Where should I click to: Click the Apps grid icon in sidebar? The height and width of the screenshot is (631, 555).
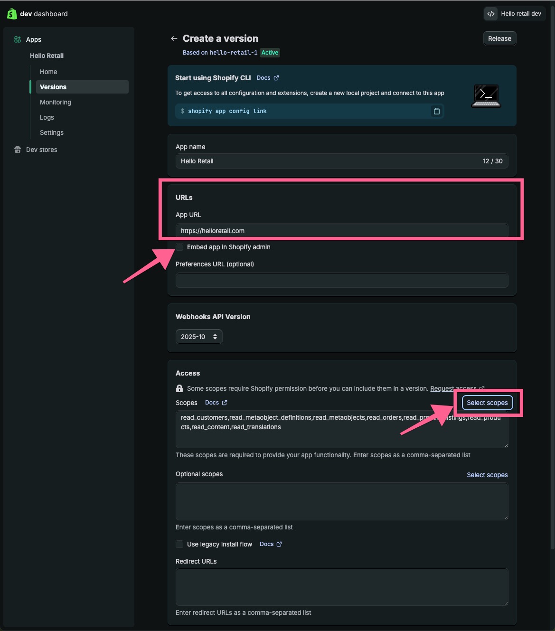click(x=18, y=39)
